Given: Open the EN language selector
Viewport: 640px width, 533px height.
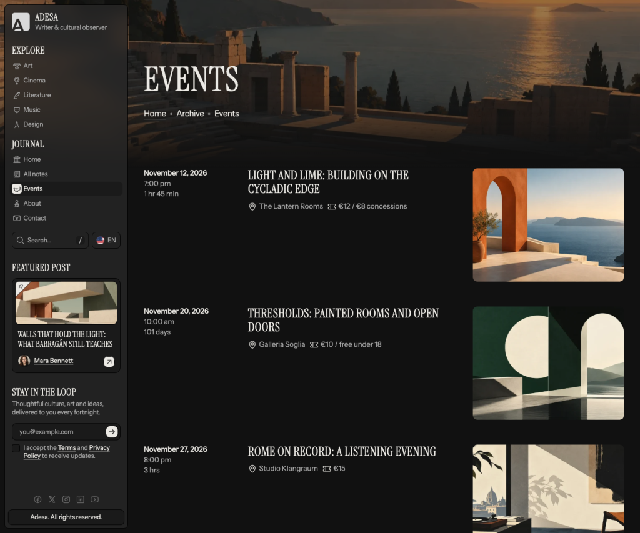Looking at the screenshot, I should point(106,241).
